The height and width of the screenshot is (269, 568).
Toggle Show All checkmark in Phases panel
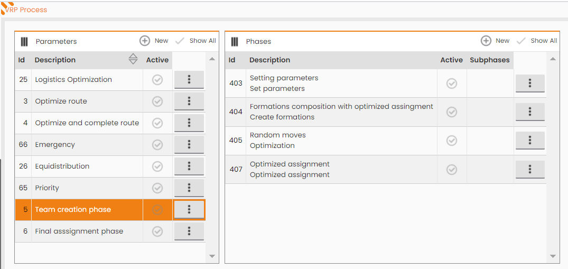click(x=521, y=41)
